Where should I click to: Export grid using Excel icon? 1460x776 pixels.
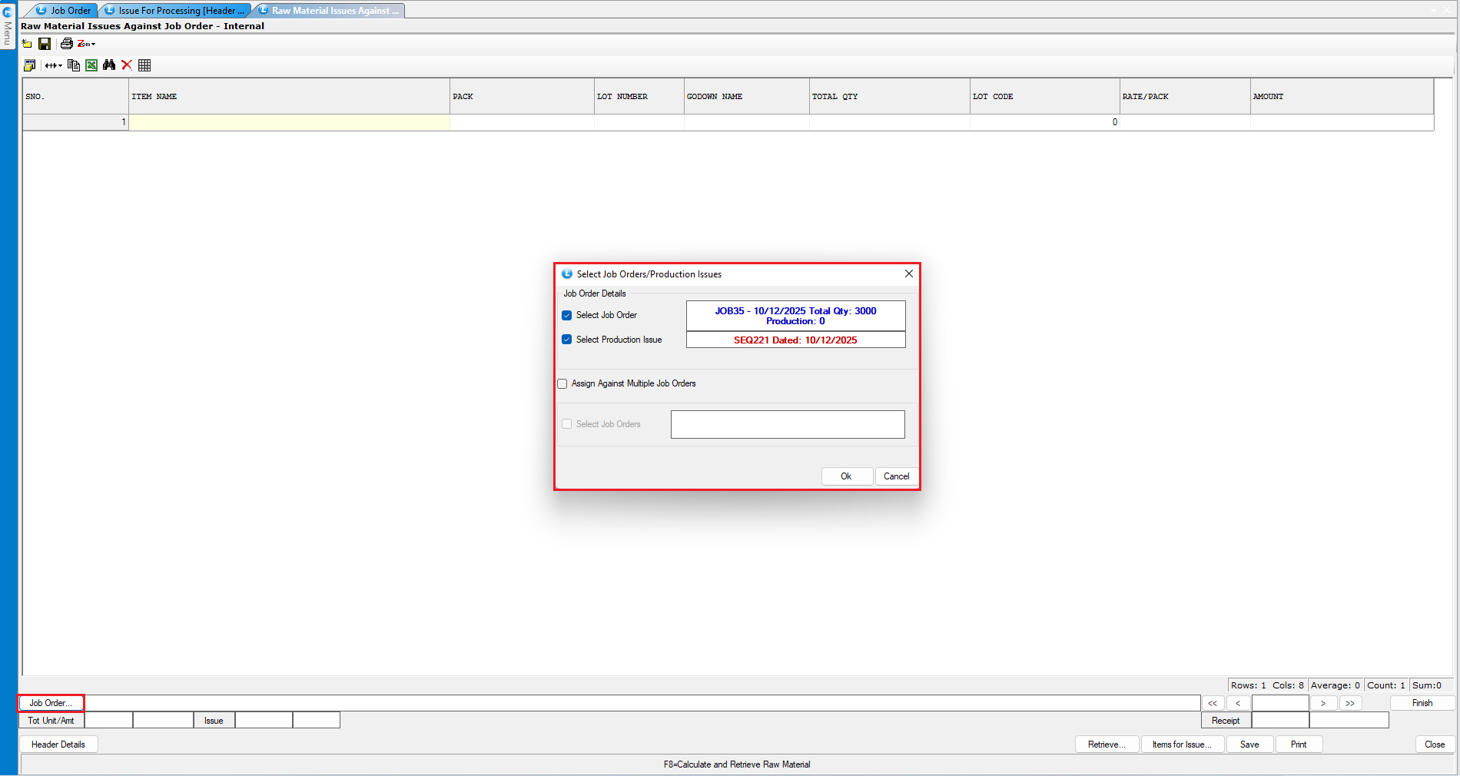coord(91,65)
